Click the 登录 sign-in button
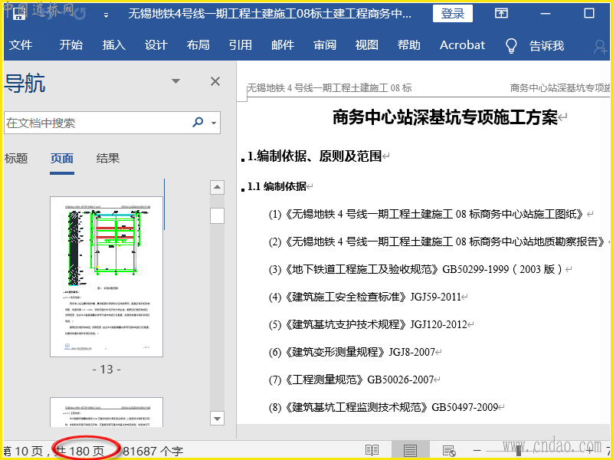The width and height of the screenshot is (613, 460). click(453, 14)
